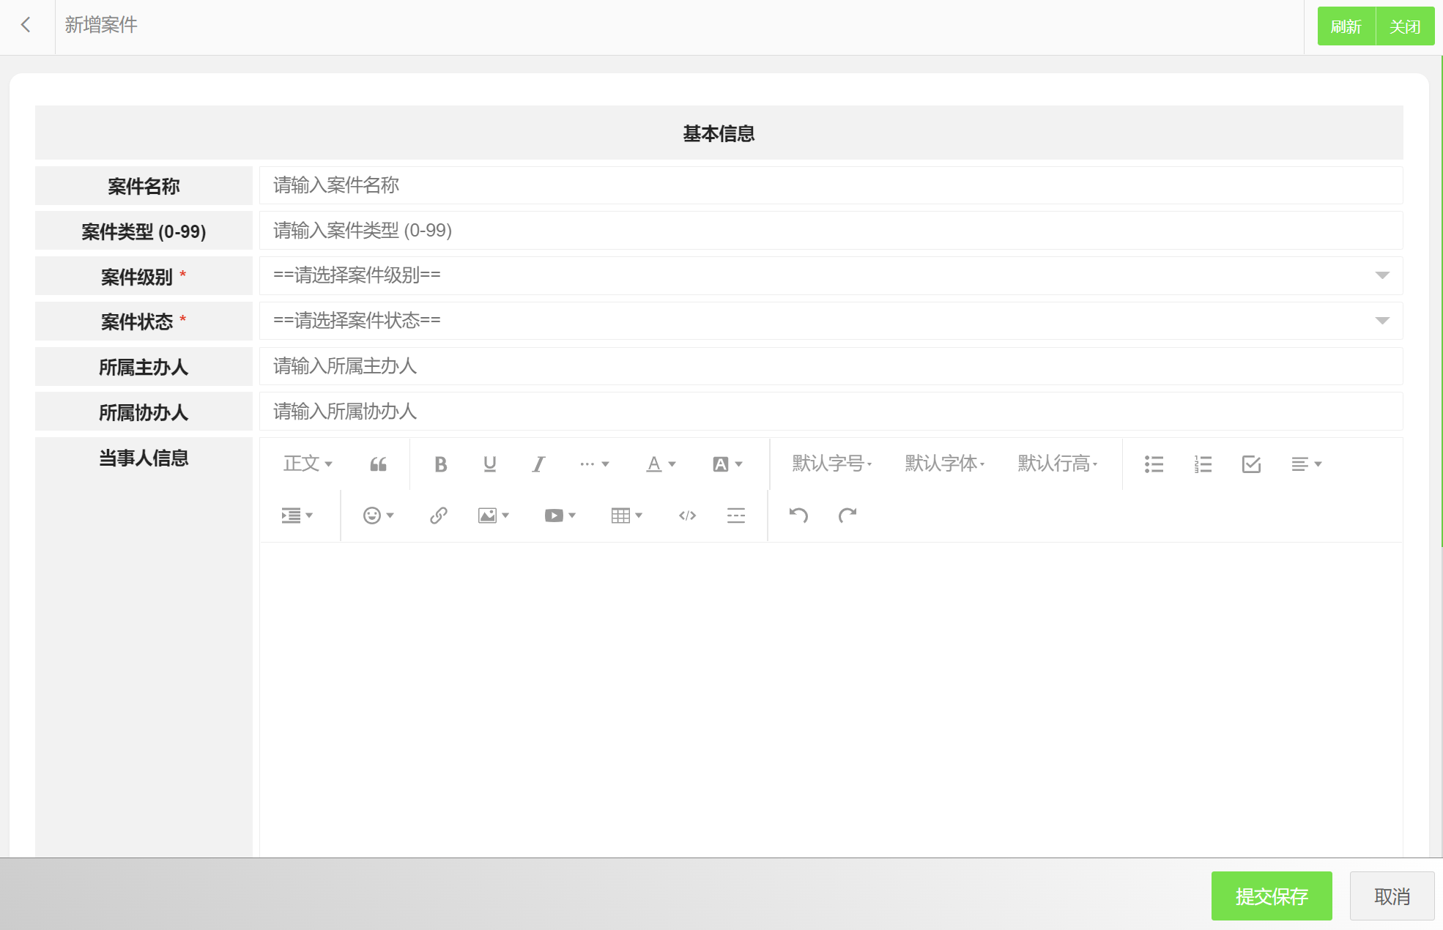Screen dimensions: 1443x930
Task: Toggle bulleted list
Action: 1154,464
